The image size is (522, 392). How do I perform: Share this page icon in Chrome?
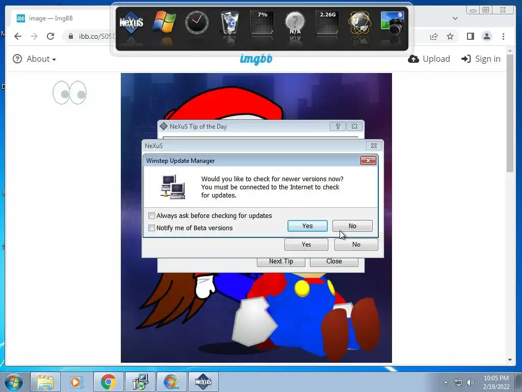434,36
